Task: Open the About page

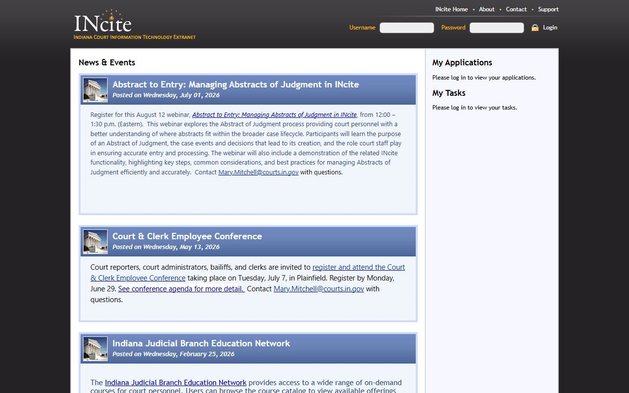Action: 486,9
